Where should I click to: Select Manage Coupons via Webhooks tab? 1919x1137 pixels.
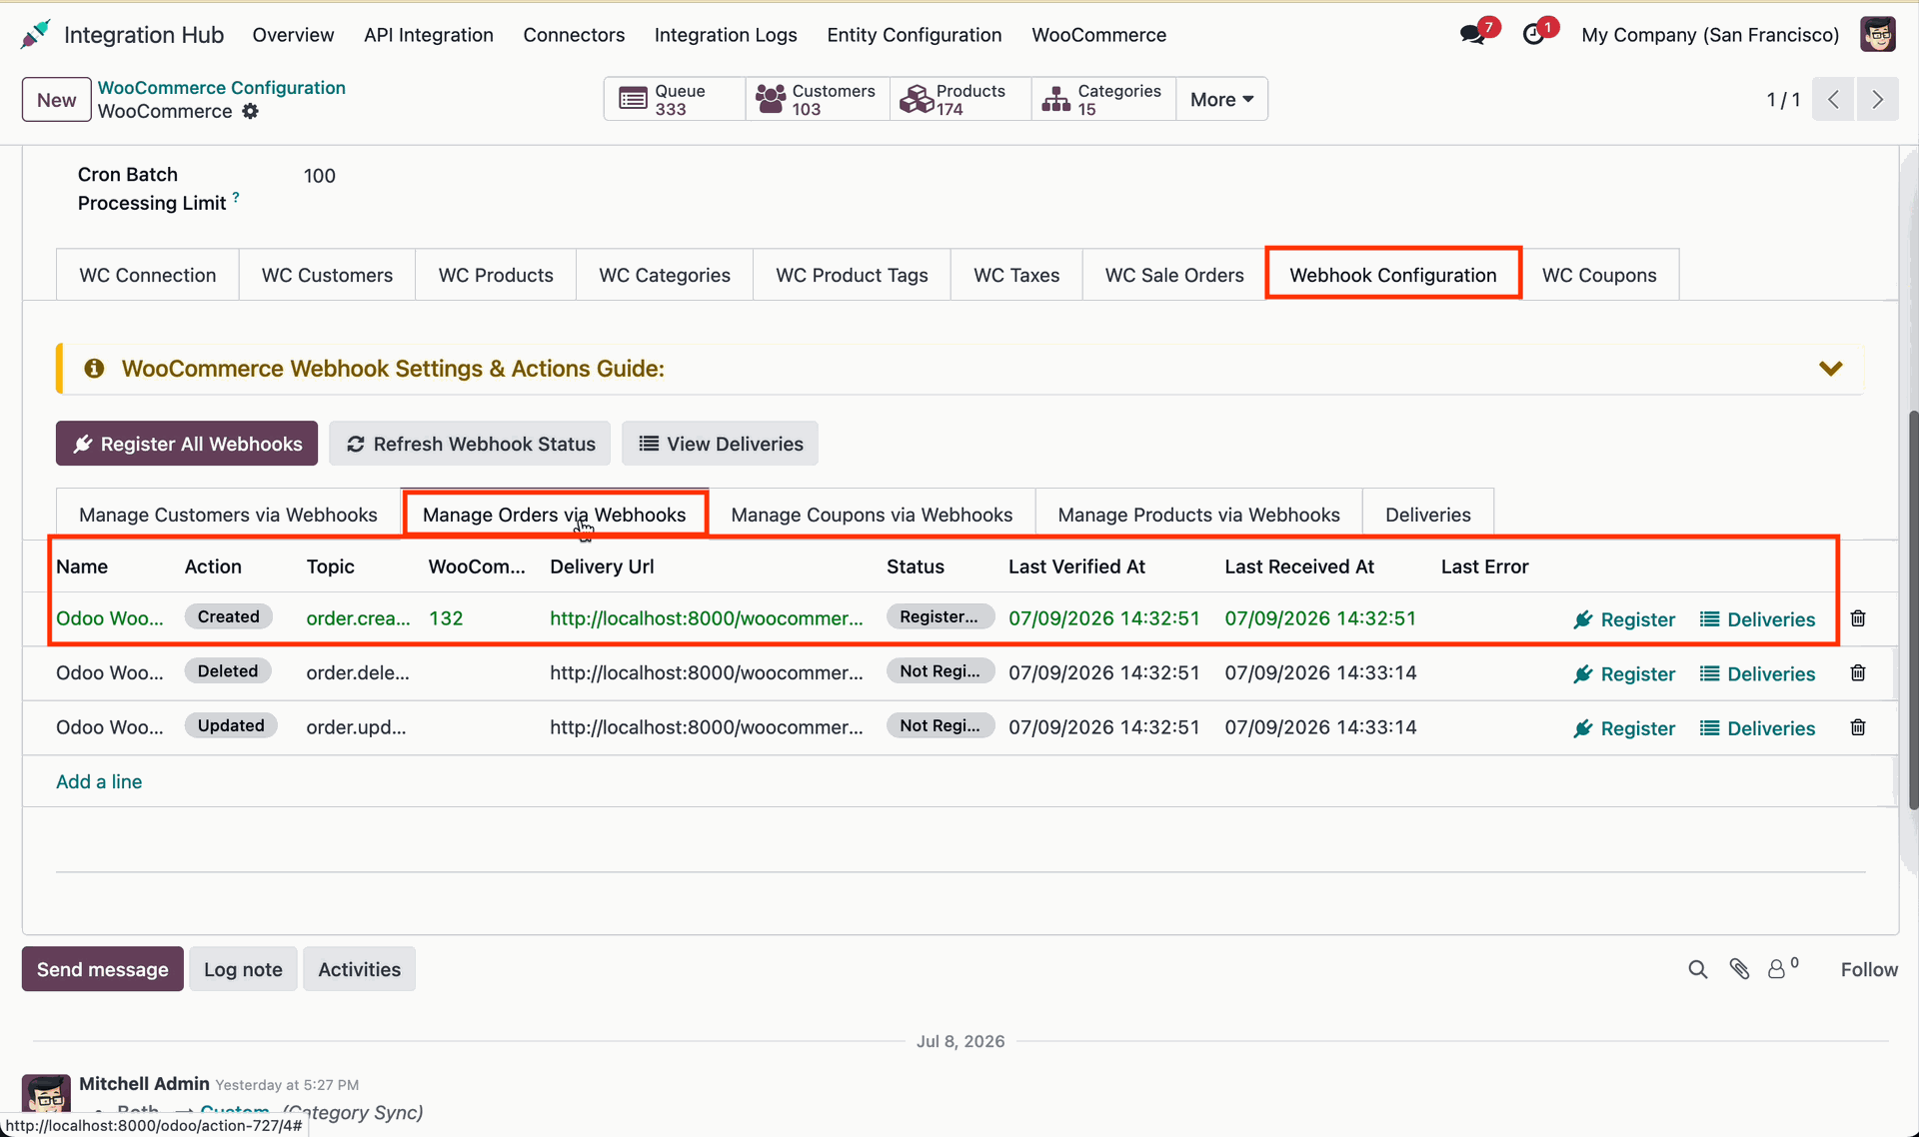coord(872,515)
